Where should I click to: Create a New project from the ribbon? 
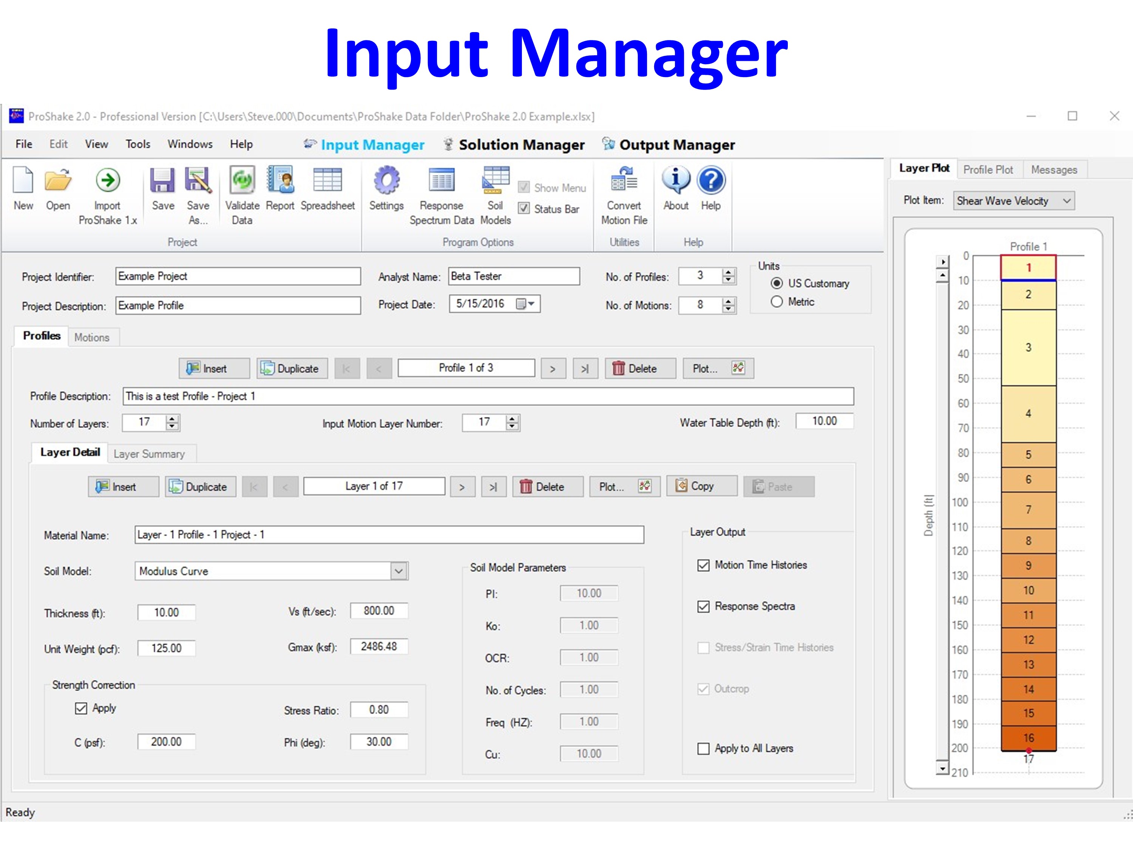[x=23, y=188]
